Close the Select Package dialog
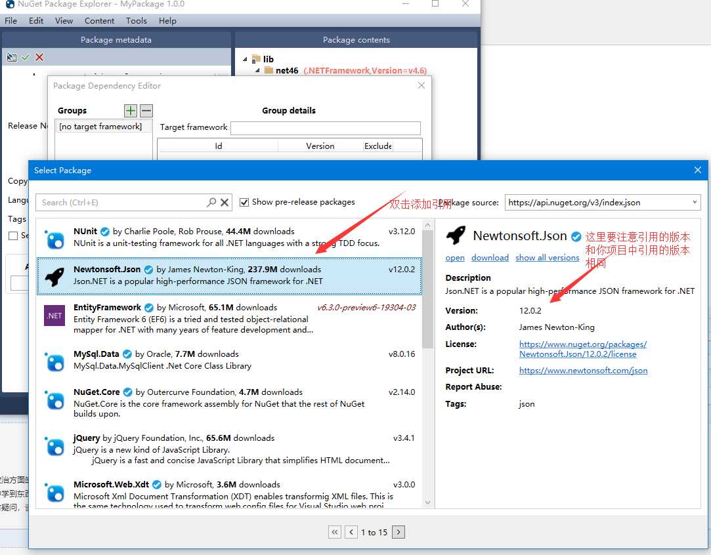711x555 pixels. pos(697,170)
